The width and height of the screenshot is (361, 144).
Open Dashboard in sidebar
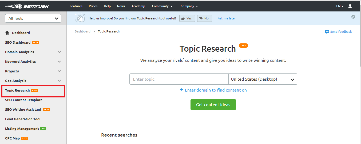[21, 33]
